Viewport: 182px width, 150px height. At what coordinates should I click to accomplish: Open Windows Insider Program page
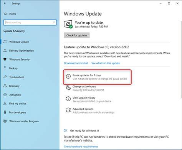(x=24, y=121)
